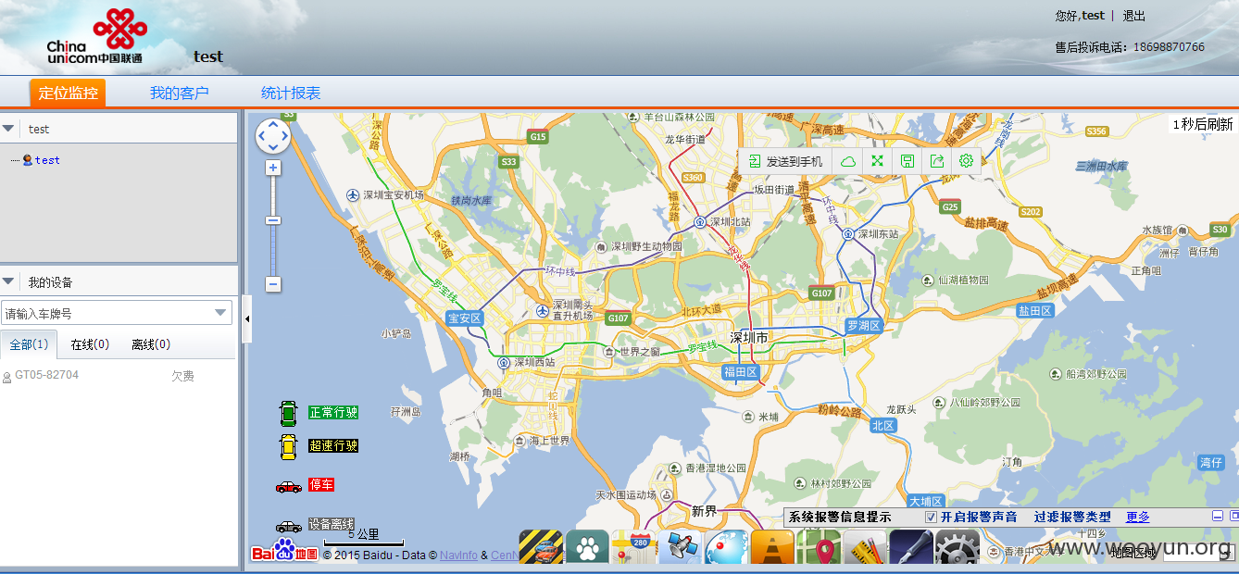Click the road map 280 icon
The height and width of the screenshot is (574, 1239).
(633, 547)
